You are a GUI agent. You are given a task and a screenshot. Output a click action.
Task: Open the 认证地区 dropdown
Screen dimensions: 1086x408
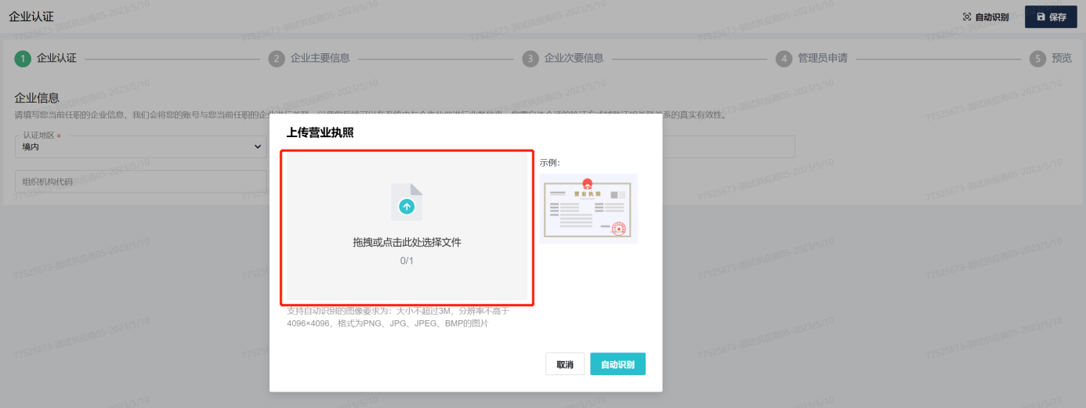coord(141,146)
